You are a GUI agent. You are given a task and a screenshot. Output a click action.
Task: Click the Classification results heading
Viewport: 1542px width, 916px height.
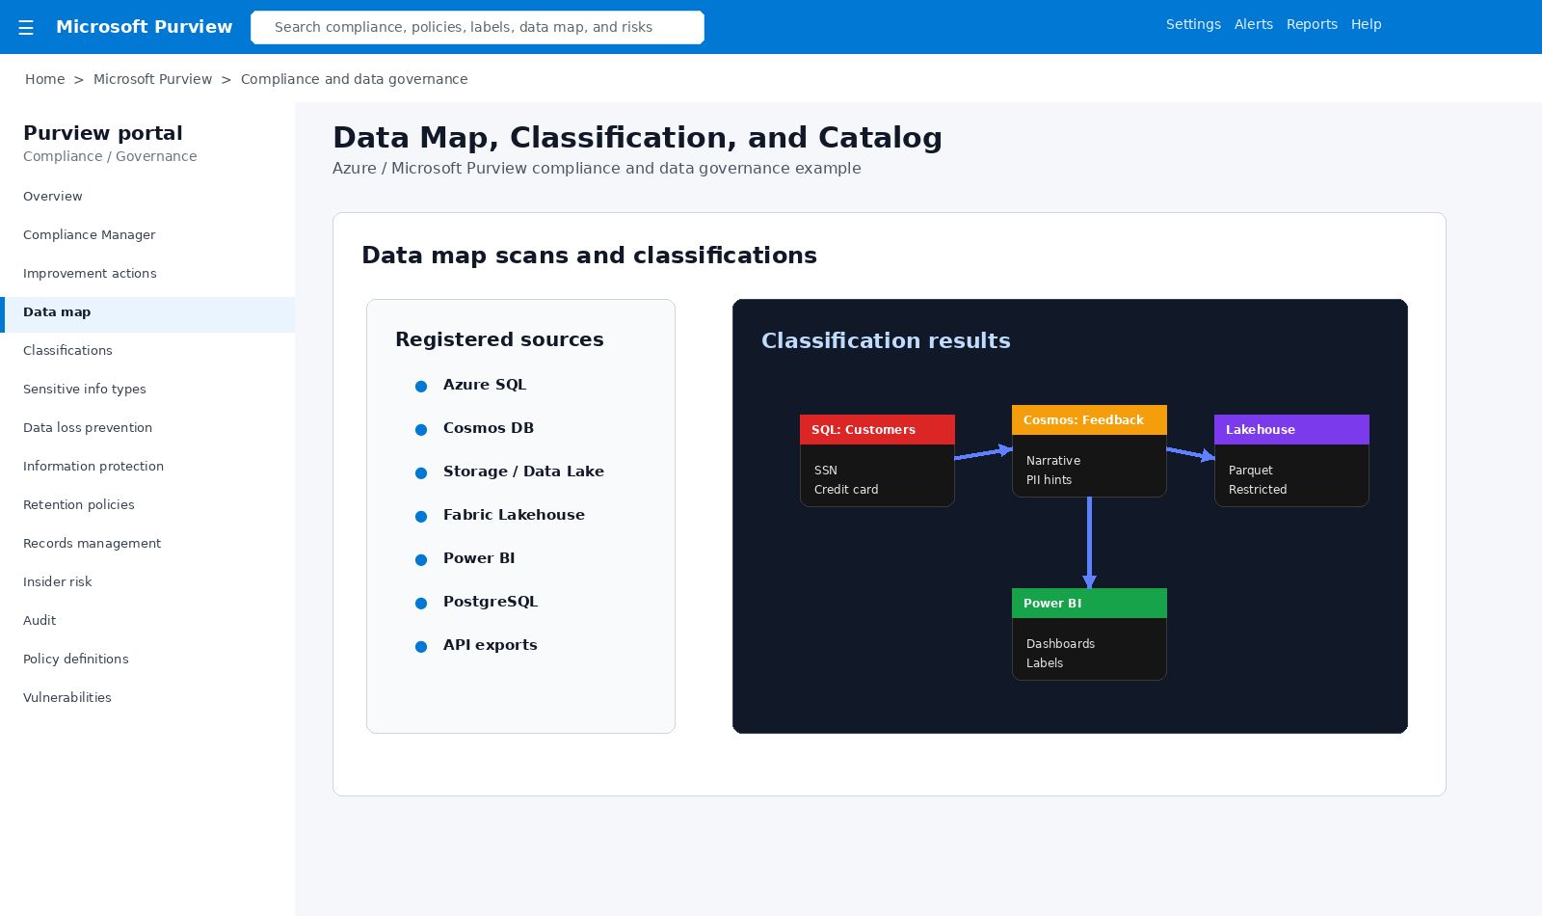[886, 340]
